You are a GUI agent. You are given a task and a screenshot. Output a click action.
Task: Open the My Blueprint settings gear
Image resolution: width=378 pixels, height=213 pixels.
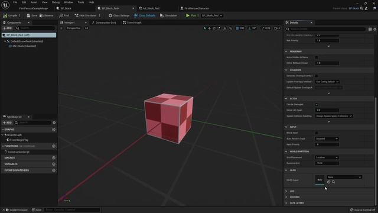tap(54, 122)
